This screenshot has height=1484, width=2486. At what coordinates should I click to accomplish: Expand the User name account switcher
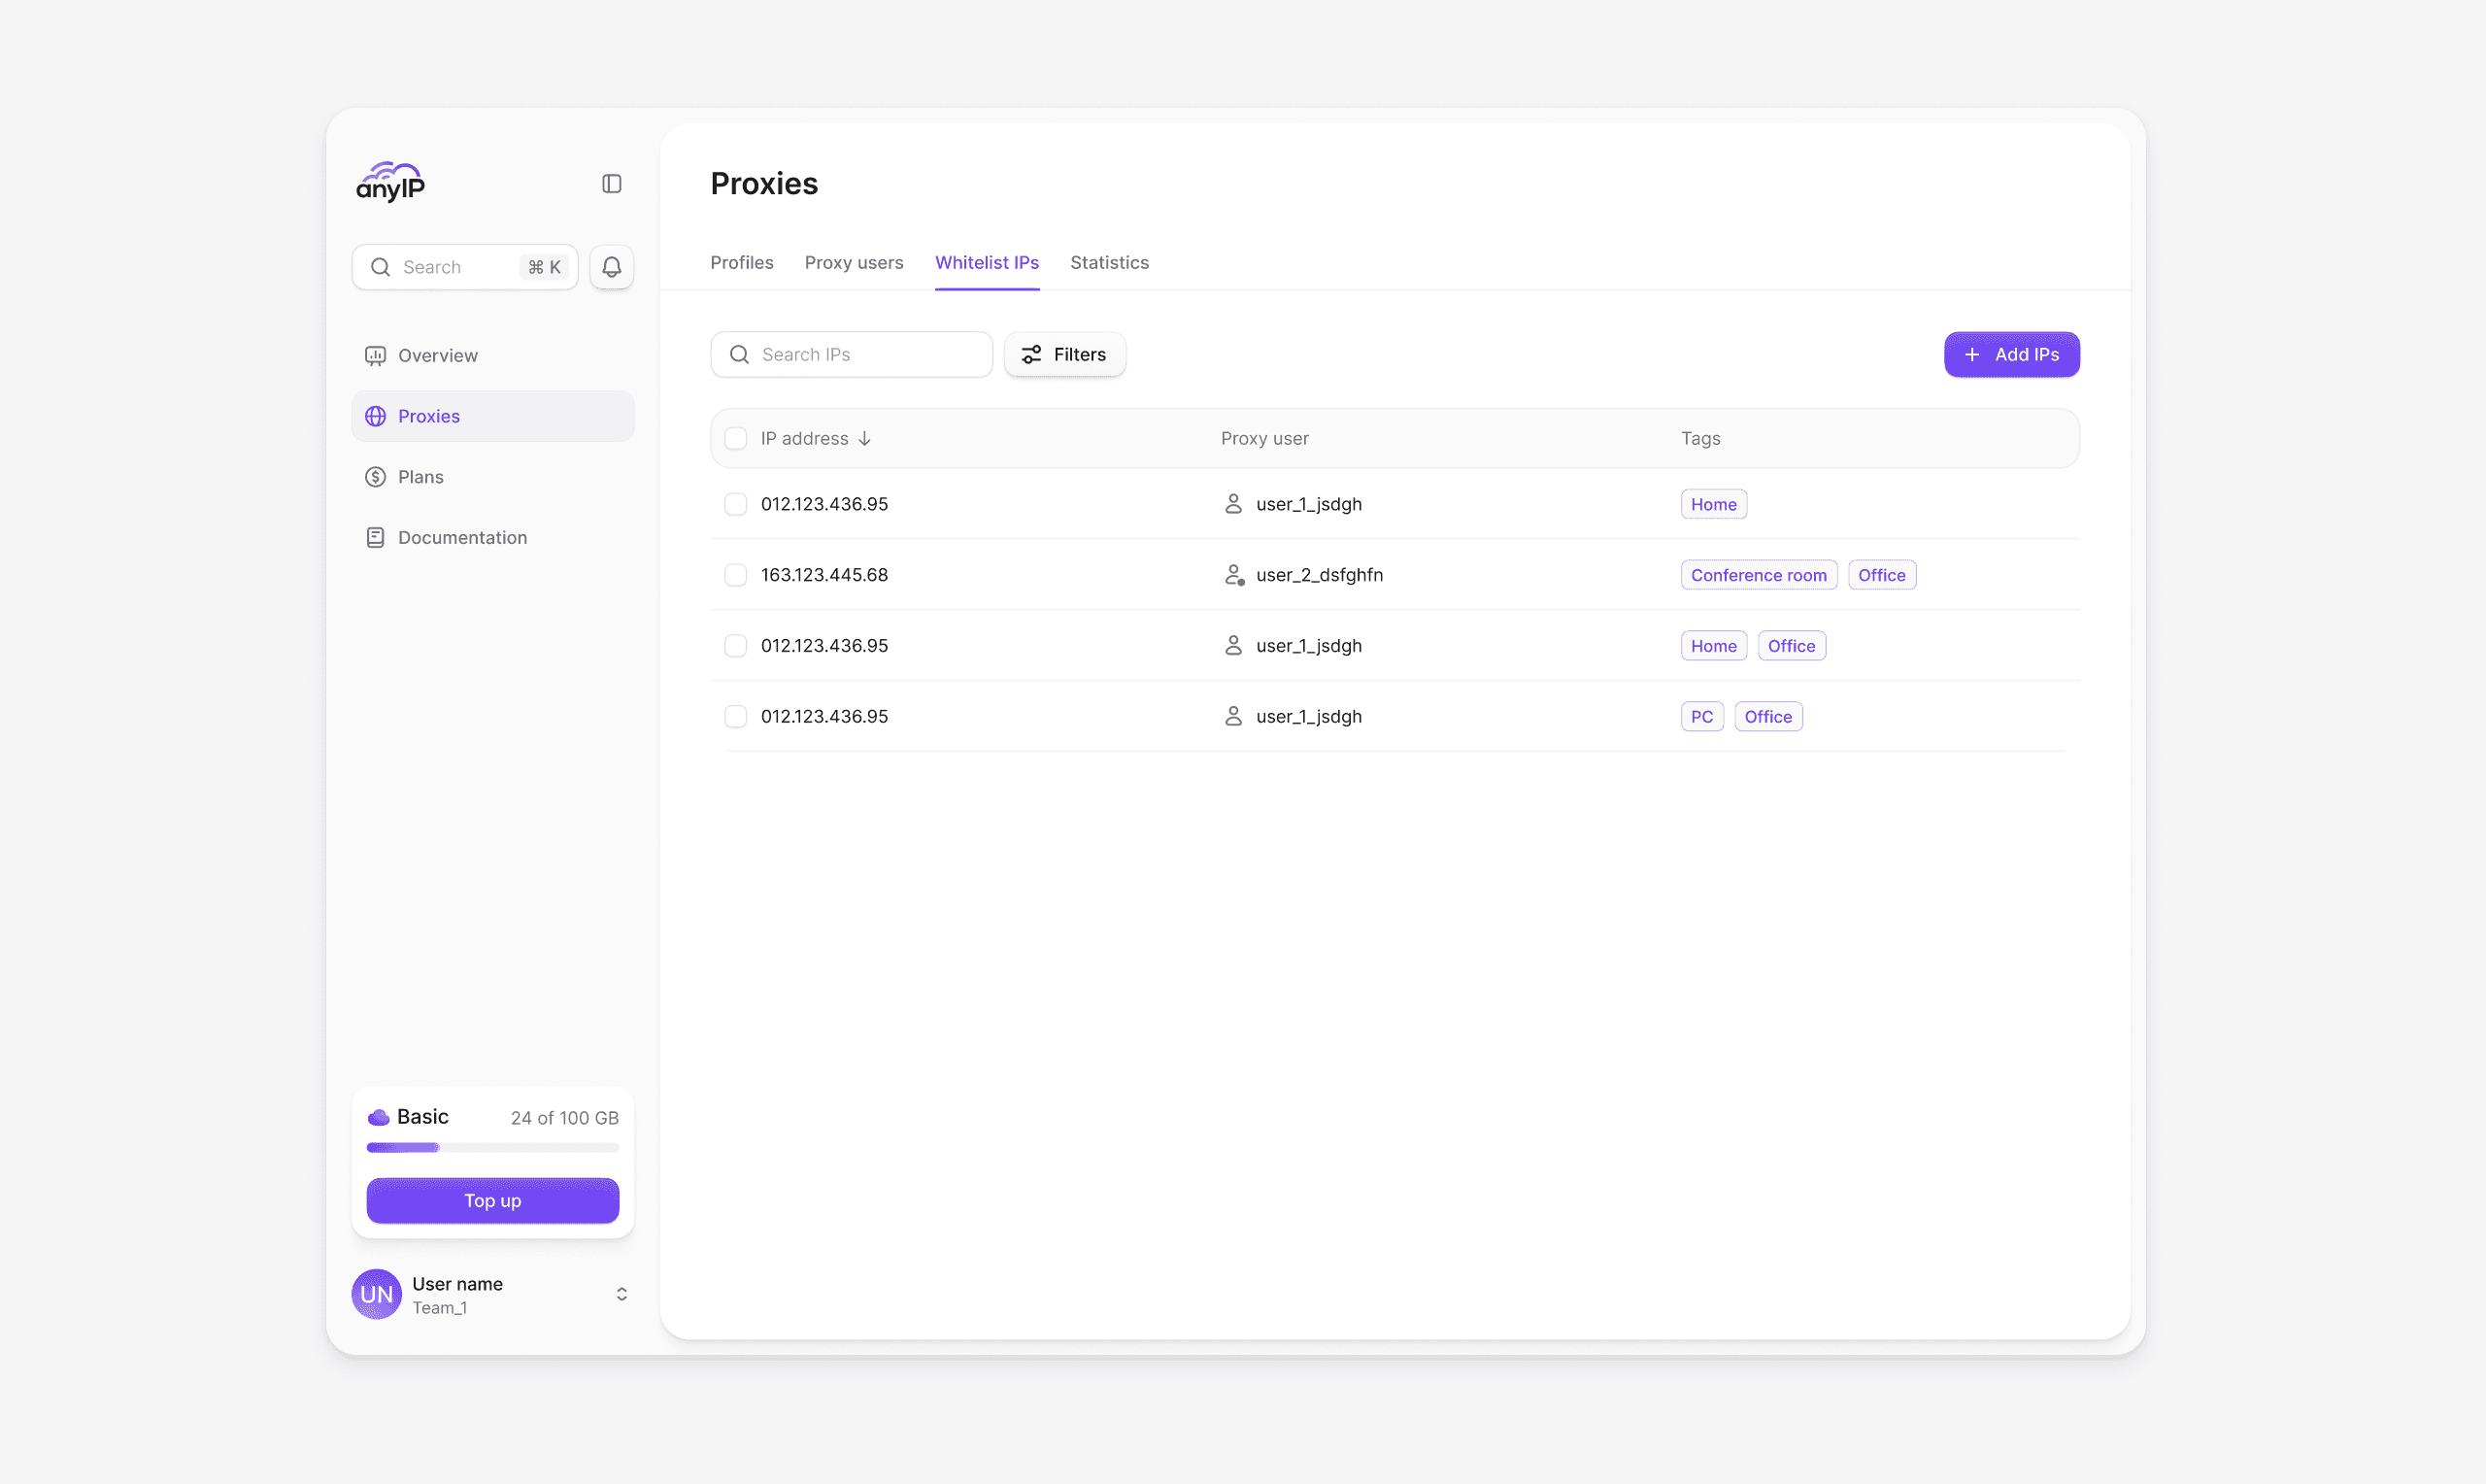(x=621, y=1294)
